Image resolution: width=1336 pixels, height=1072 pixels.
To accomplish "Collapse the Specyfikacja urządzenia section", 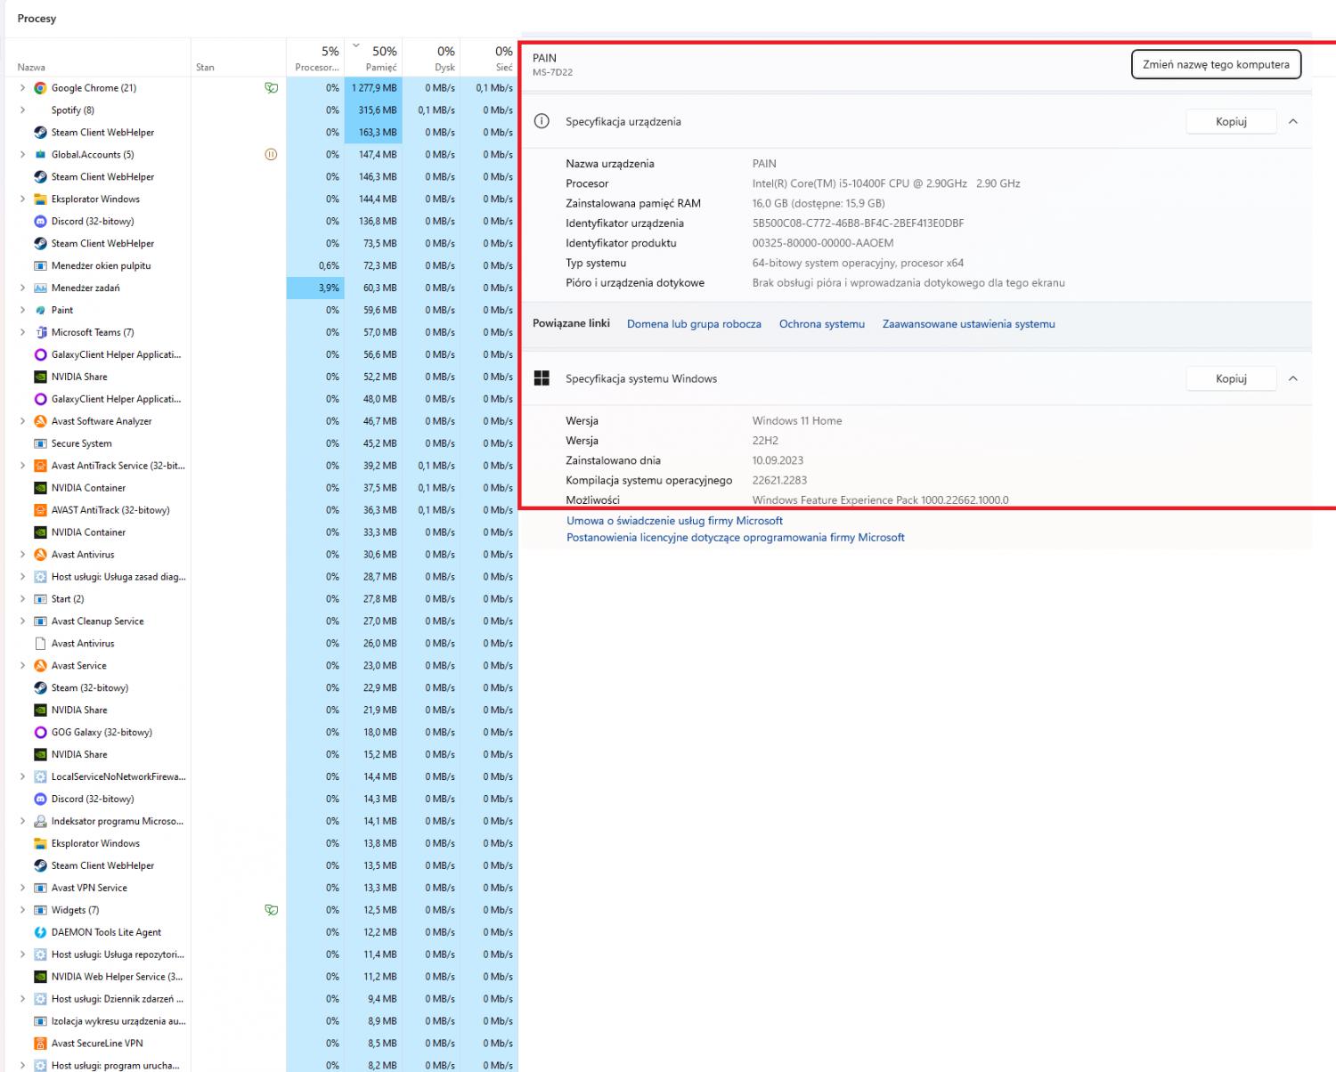I will (1293, 121).
